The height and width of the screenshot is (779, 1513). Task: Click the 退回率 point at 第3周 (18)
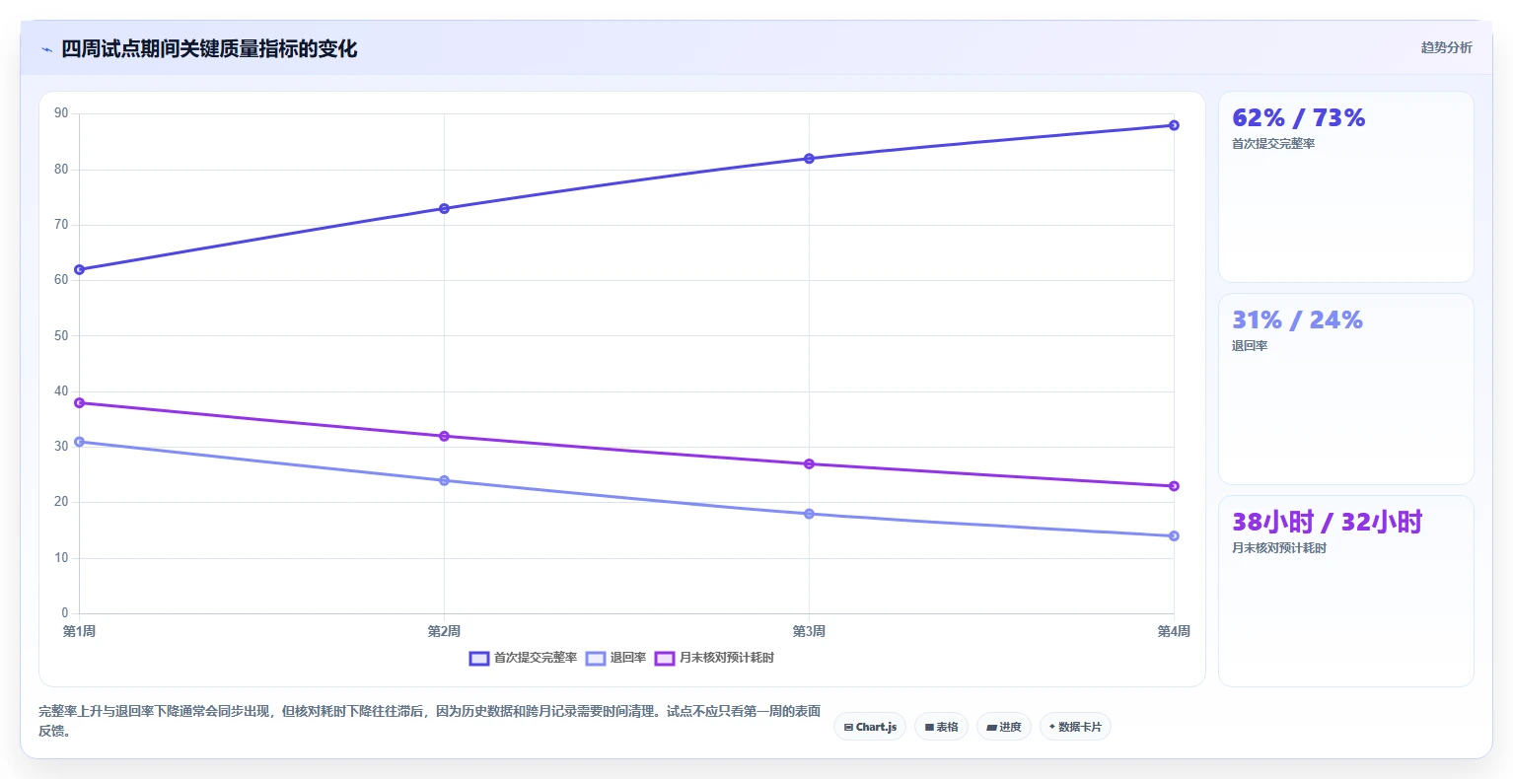[809, 514]
